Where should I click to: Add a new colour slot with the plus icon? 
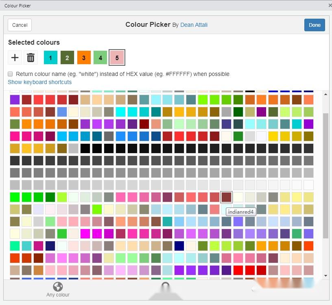point(15,57)
